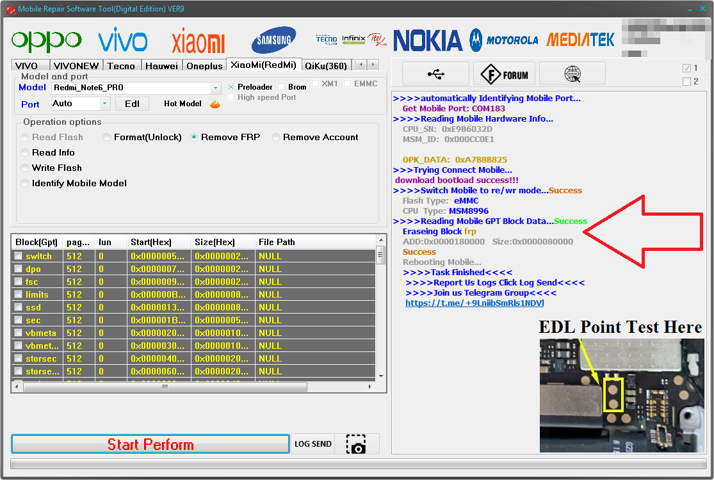Screen dimensions: 714x480
Task: Click the bottom progress bar
Action: pos(359,464)
